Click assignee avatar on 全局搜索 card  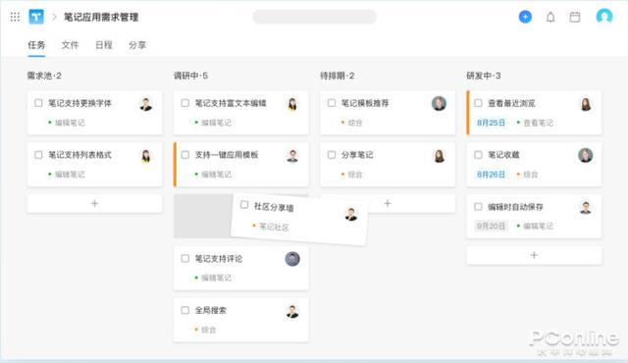[x=292, y=311]
